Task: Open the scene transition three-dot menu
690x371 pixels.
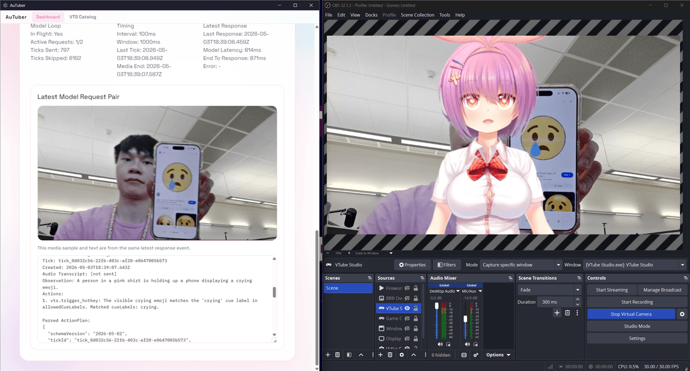Action: click(577, 313)
